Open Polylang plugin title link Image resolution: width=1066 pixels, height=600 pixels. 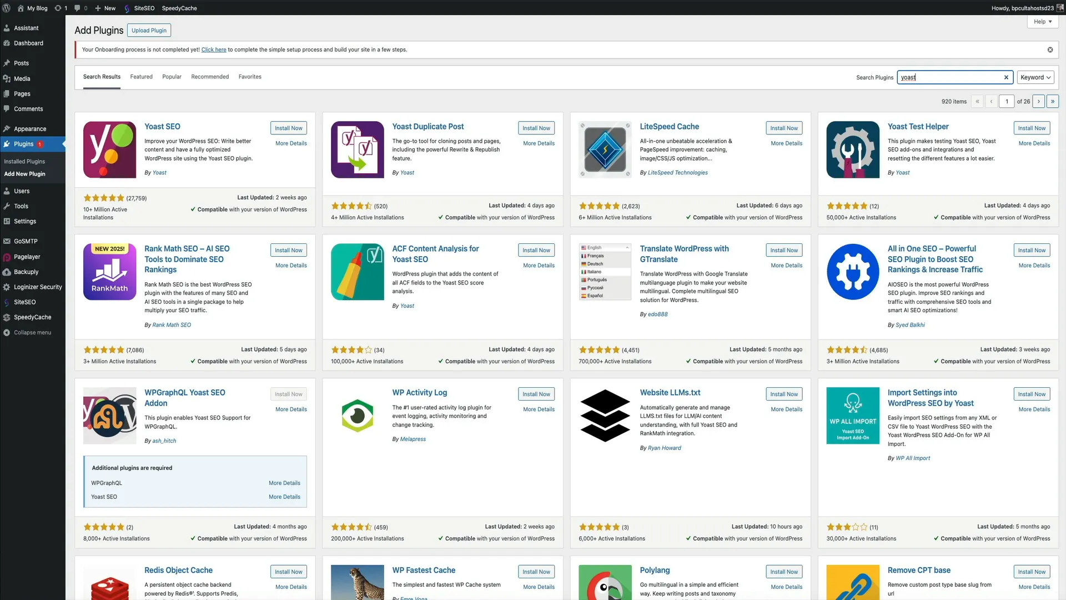pos(655,570)
